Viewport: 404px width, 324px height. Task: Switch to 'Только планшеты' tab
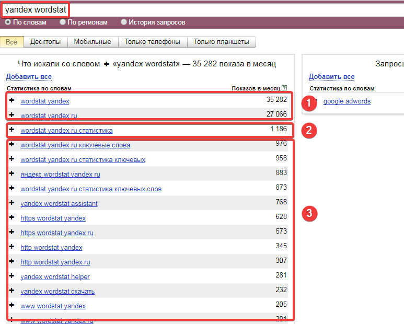tap(222, 42)
